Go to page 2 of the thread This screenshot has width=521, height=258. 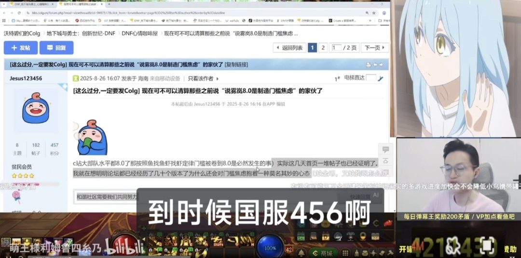pos(323,48)
